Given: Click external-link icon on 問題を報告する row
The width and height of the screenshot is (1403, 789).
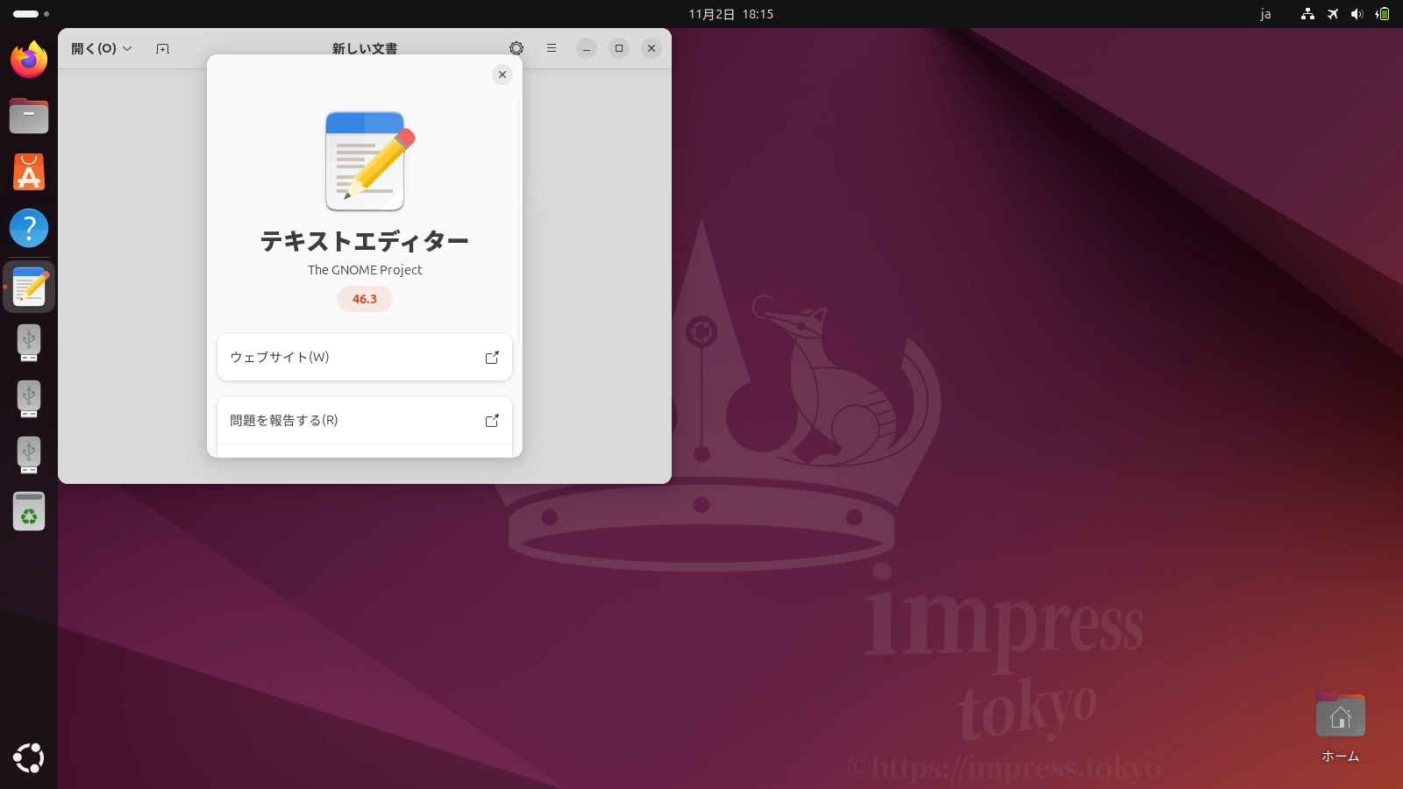Looking at the screenshot, I should click(492, 420).
